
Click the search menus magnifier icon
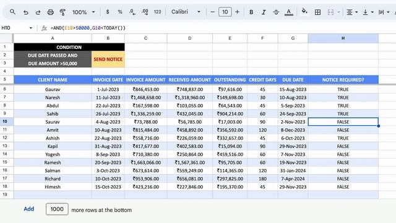12,12
